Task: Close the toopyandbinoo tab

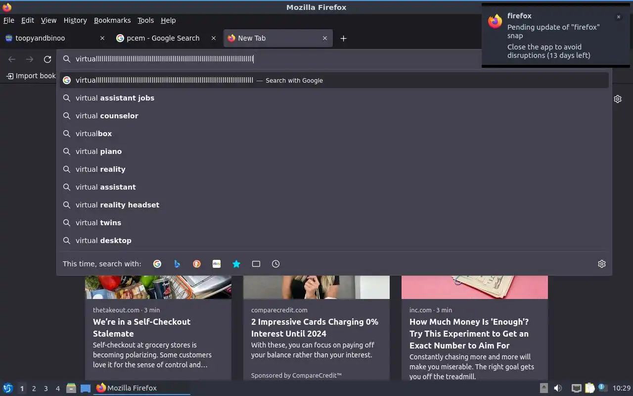Action: point(102,38)
